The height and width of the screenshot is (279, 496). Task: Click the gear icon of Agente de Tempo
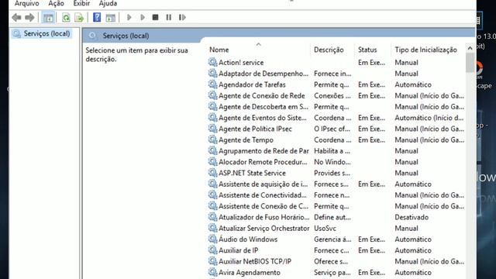tap(212, 139)
